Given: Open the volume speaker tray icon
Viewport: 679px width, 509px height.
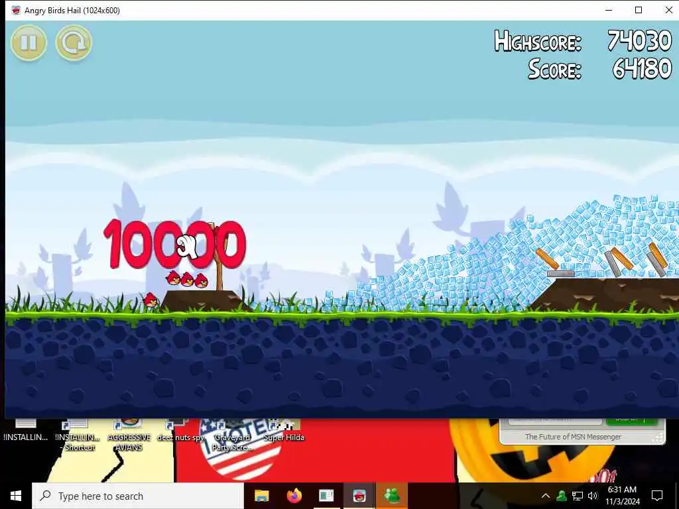Looking at the screenshot, I should (593, 496).
